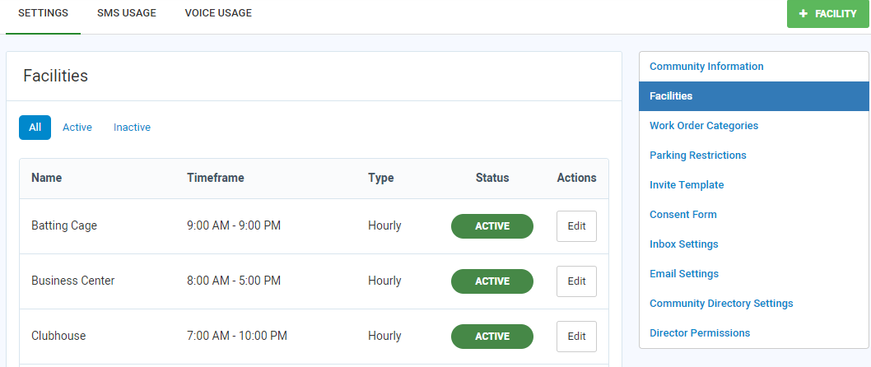Click Clubhouse Active status badge
This screenshot has width=871, height=367.
pyautogui.click(x=492, y=337)
